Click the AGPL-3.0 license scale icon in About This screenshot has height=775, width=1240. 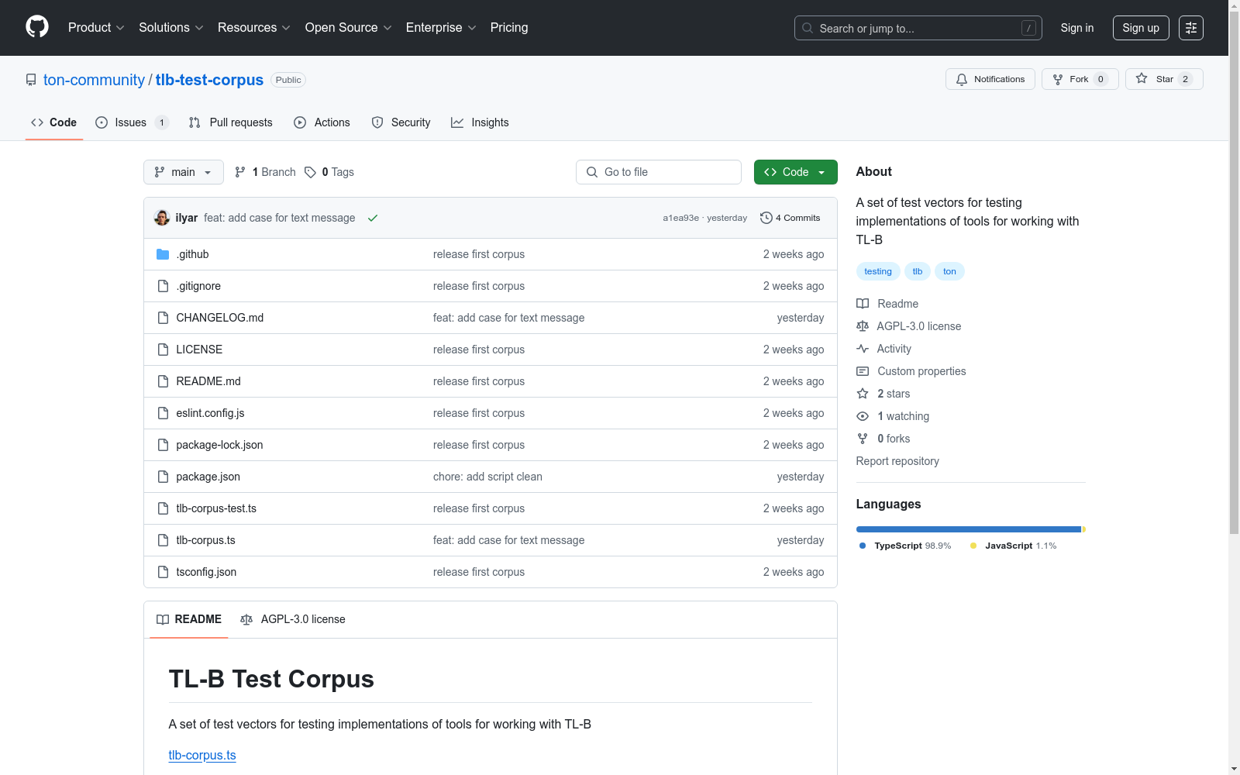click(x=863, y=326)
